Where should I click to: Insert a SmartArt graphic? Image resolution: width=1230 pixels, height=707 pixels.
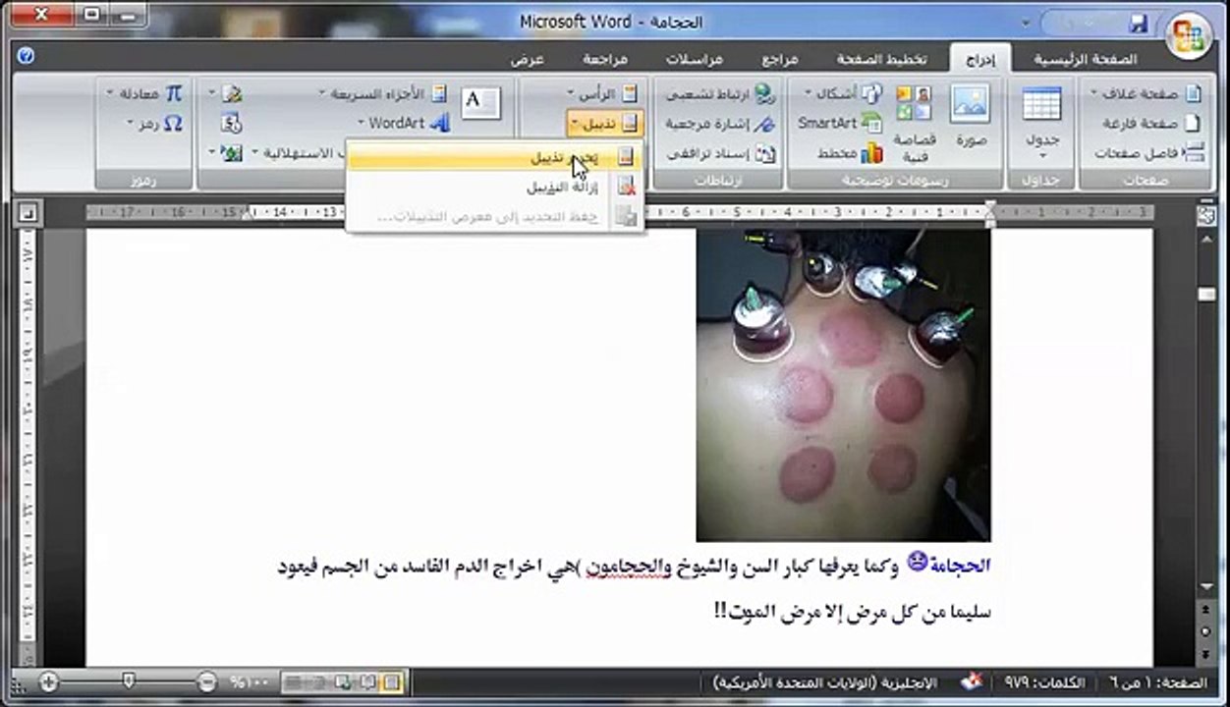(x=839, y=123)
